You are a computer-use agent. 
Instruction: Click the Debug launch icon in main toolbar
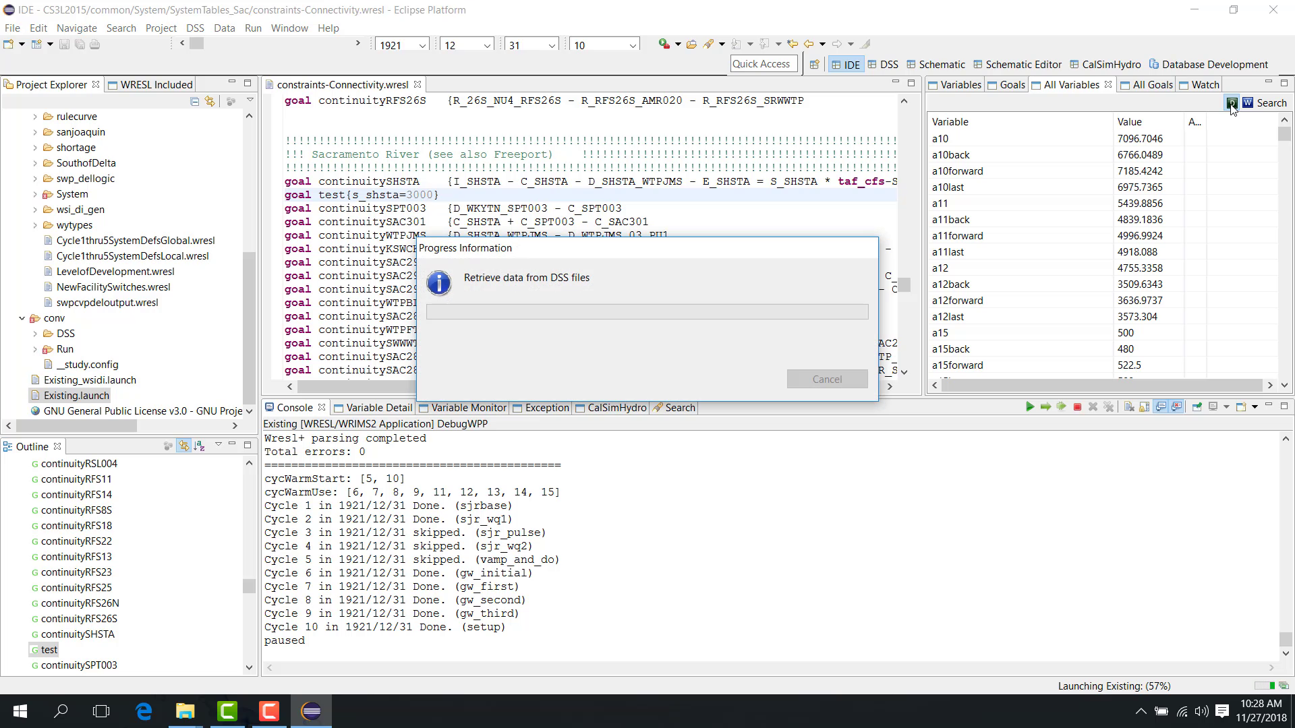coord(664,44)
